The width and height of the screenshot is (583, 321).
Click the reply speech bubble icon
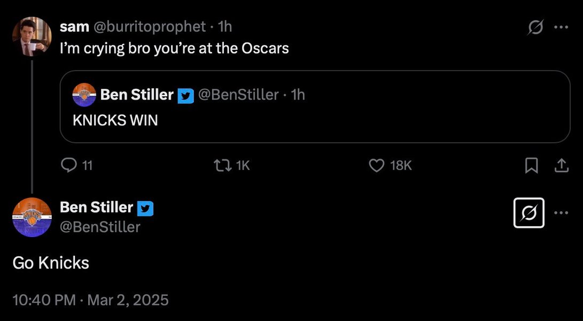68,165
